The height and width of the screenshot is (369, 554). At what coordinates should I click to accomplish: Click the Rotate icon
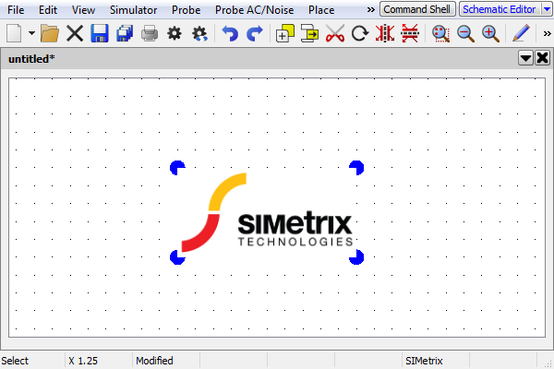360,34
